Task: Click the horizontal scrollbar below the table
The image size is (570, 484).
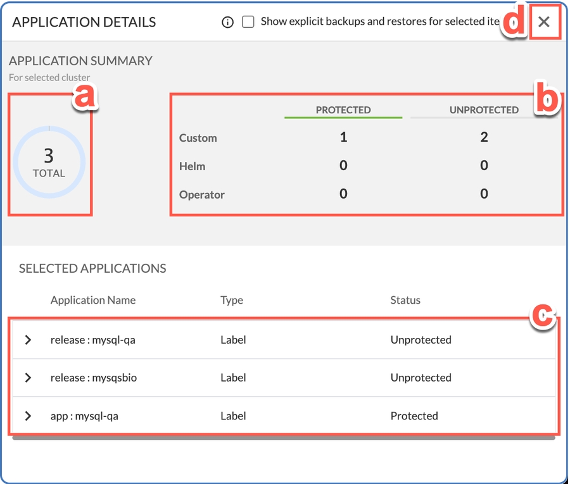Action: [x=283, y=437]
